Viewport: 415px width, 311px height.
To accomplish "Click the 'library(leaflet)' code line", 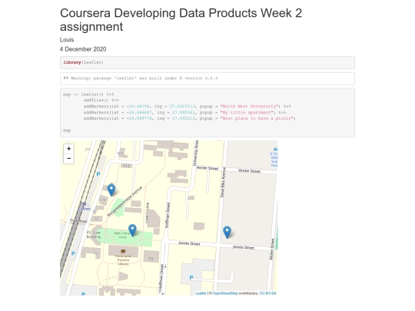I will click(x=83, y=62).
